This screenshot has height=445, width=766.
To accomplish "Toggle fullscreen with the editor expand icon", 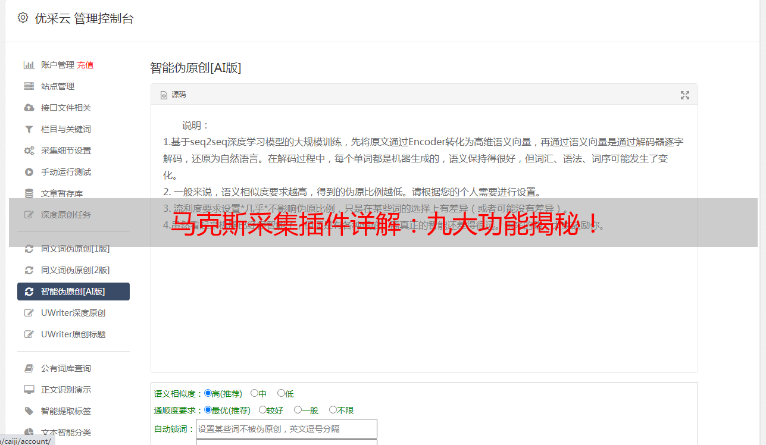I will 685,95.
